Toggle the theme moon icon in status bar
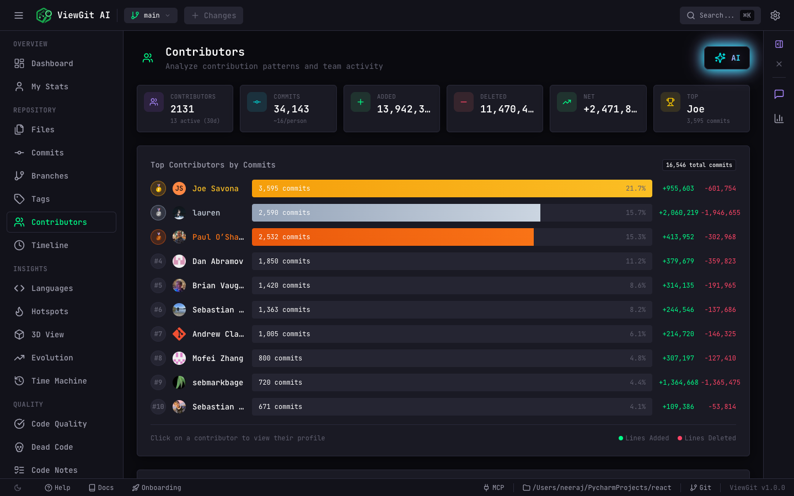 tap(17, 488)
